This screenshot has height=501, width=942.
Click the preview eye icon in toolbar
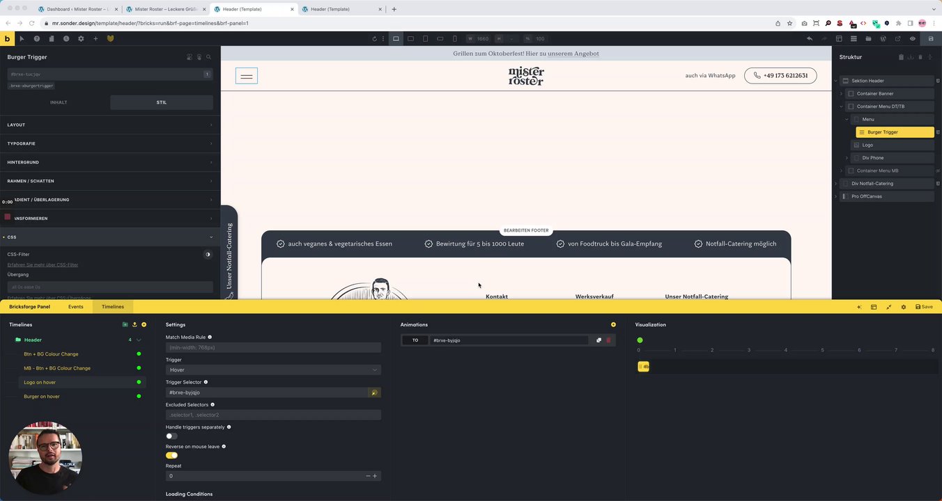tap(912, 39)
